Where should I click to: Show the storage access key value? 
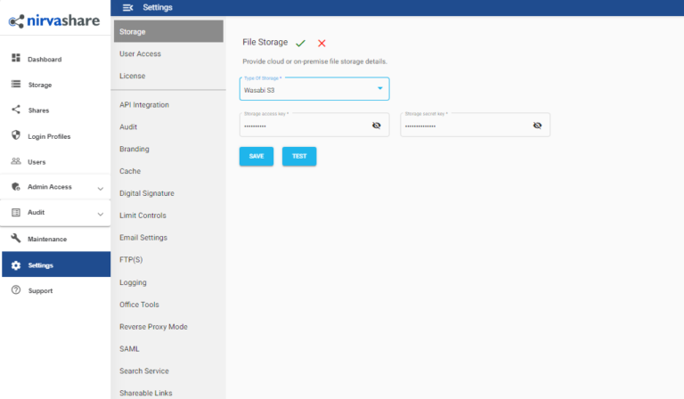[x=376, y=126]
